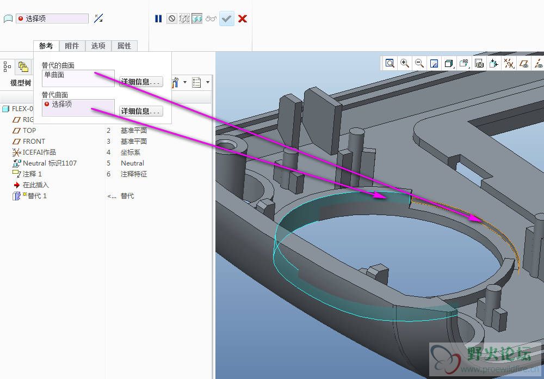Viewport: 544px width, 379px height.
Task: Pause the Replace tool with pause icon
Action: point(158,19)
